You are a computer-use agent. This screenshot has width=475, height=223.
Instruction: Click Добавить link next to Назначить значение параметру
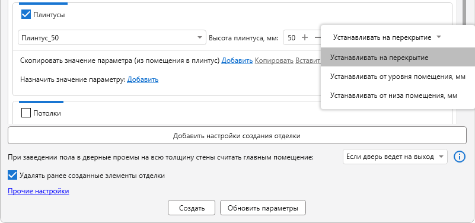(x=143, y=79)
